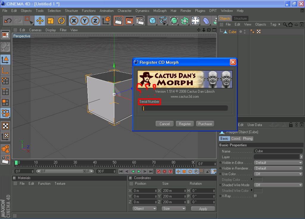
Task: Click the Shaded Wire Color swatch
Action: click(258, 191)
